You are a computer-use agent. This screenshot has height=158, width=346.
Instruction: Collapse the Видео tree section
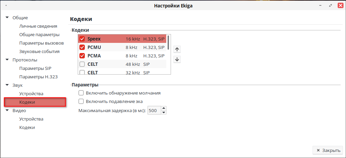point(7,110)
